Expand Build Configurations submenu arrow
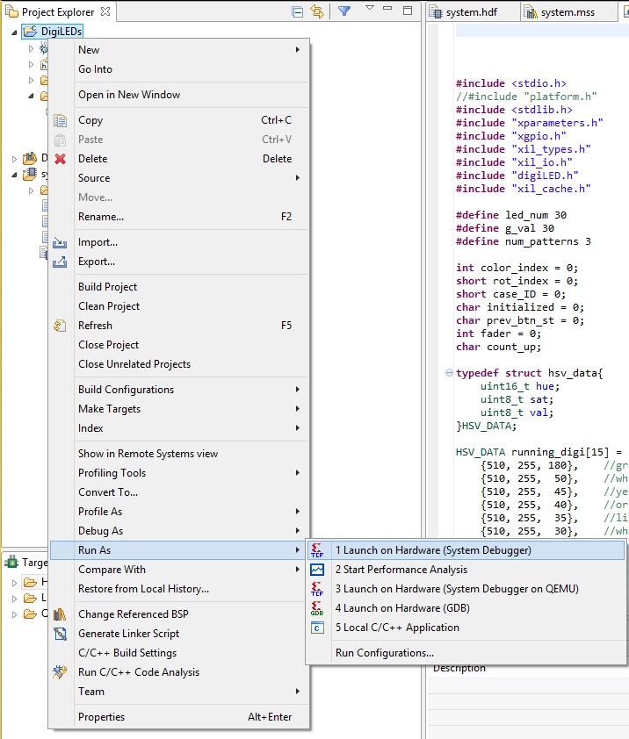This screenshot has width=629, height=739. [297, 390]
